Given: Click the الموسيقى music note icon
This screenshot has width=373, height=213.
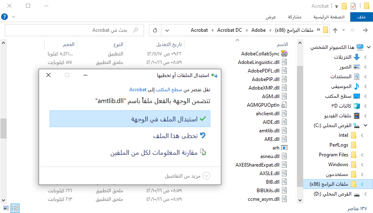Looking at the screenshot, I should [357, 86].
